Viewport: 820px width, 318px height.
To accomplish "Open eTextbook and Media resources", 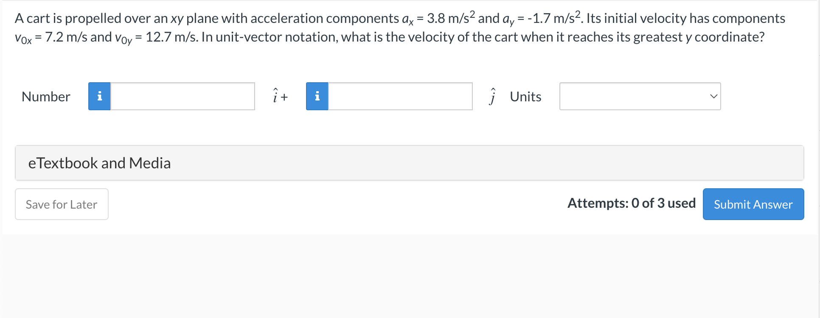I will [100, 163].
